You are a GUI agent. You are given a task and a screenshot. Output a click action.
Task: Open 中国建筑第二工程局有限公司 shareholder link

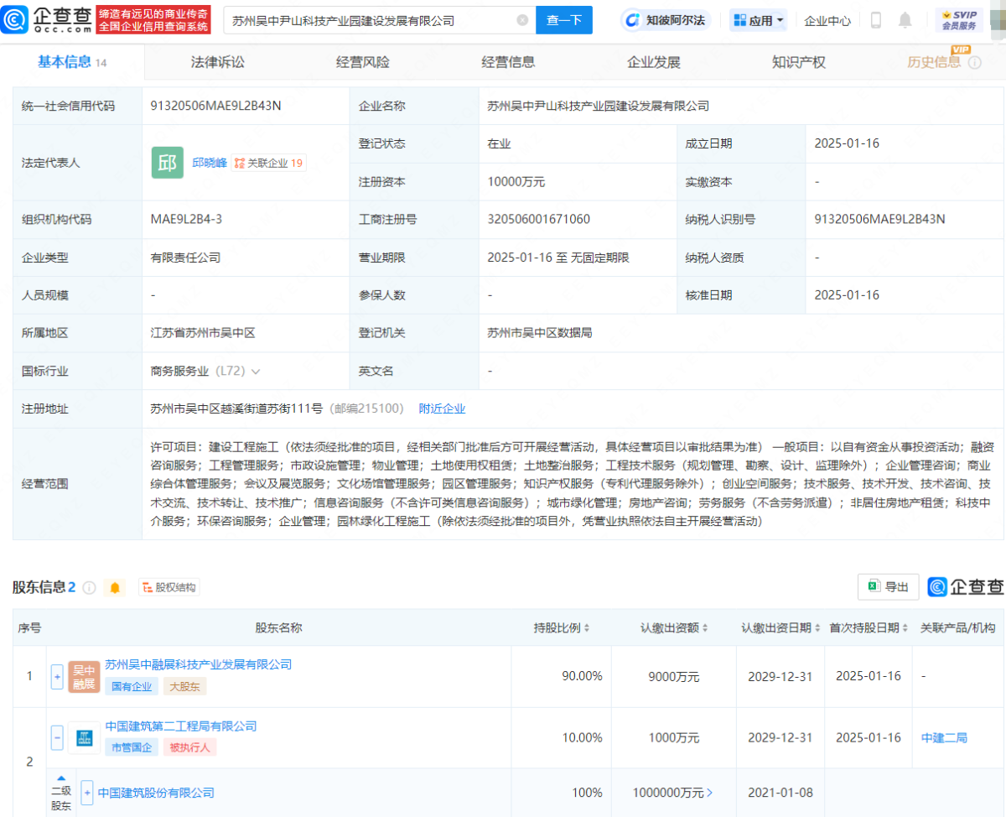pyautogui.click(x=181, y=726)
